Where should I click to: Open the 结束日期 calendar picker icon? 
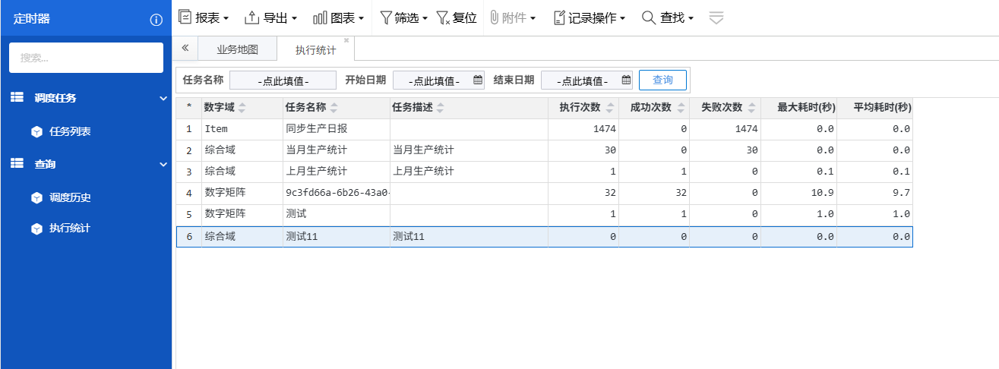(626, 80)
